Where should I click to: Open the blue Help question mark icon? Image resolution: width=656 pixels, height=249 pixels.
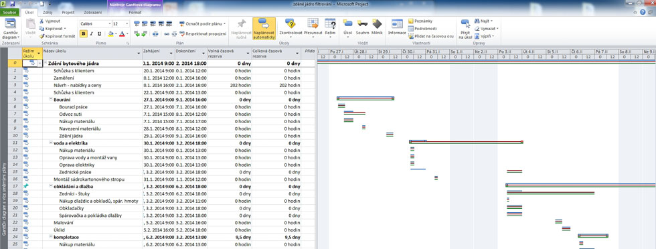642,12
